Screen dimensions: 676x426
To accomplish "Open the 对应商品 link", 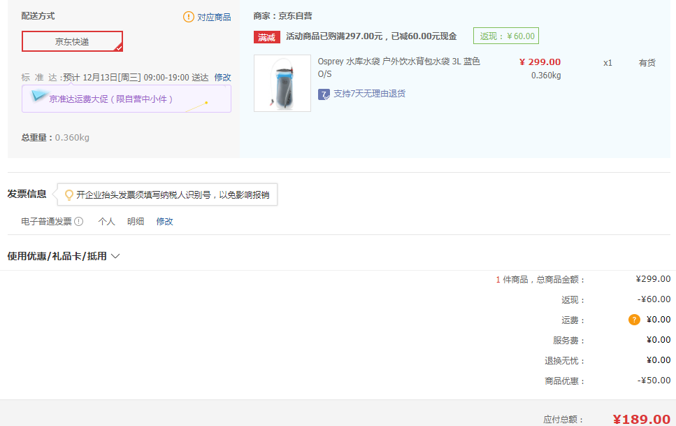I will [x=214, y=17].
